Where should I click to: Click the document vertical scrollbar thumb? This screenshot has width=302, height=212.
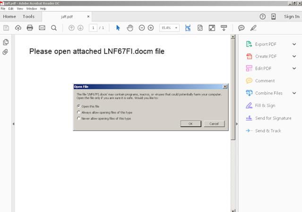tap(233, 90)
